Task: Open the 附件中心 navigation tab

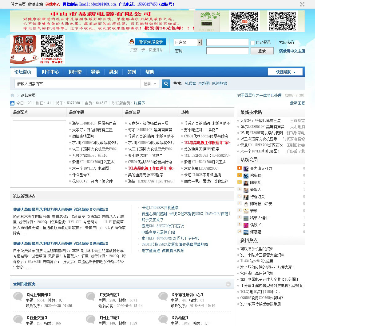Action: [x=50, y=72]
